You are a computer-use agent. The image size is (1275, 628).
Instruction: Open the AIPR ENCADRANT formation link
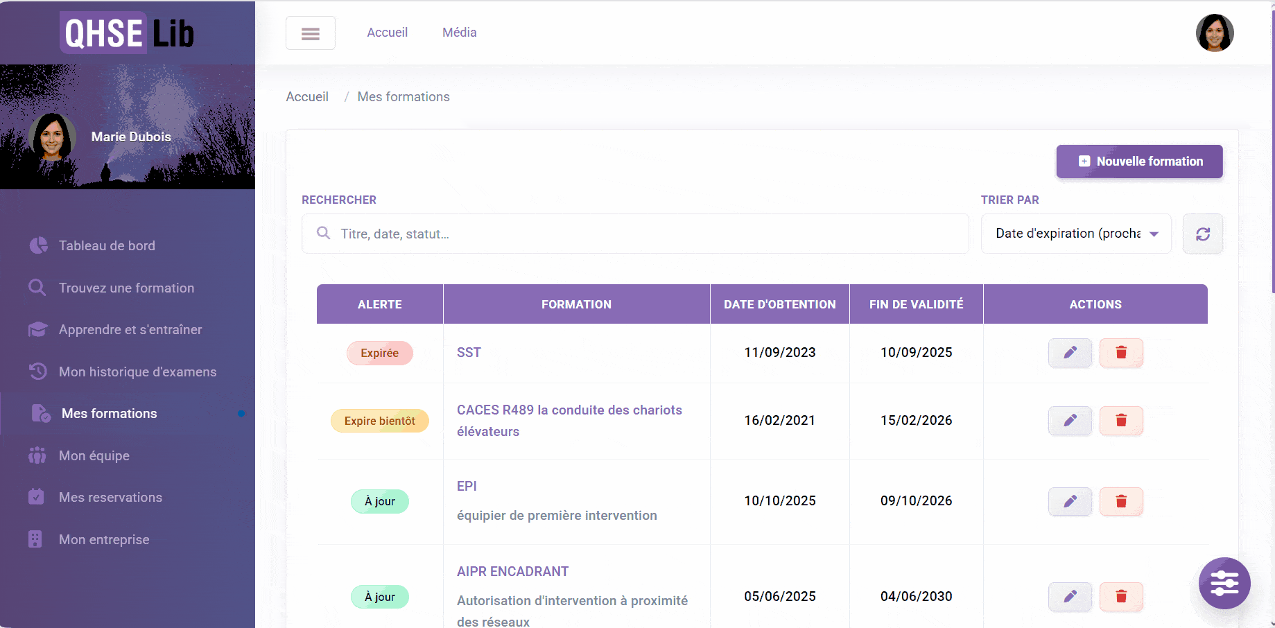click(x=512, y=571)
